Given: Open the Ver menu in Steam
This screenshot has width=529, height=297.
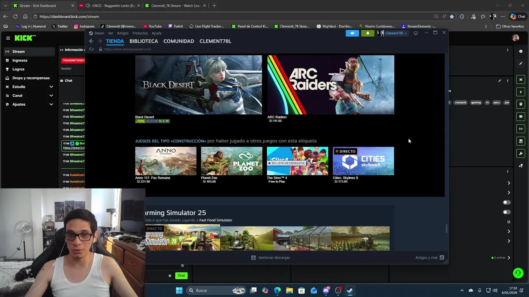Looking at the screenshot, I should click(x=110, y=33).
